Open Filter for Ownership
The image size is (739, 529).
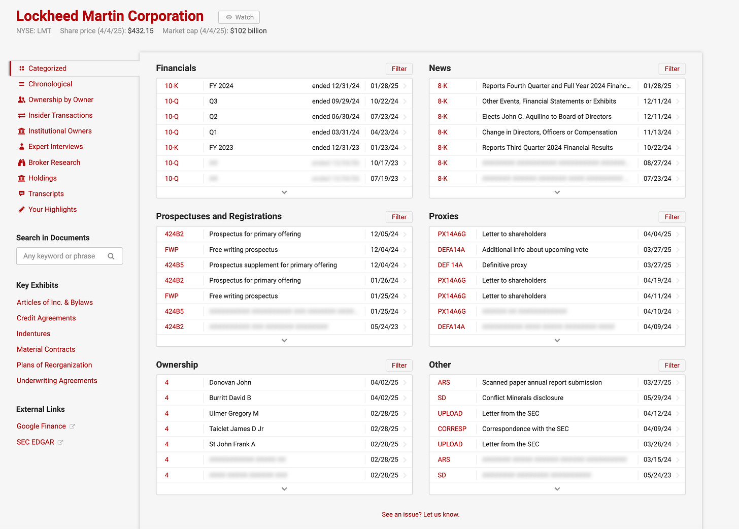[399, 366]
